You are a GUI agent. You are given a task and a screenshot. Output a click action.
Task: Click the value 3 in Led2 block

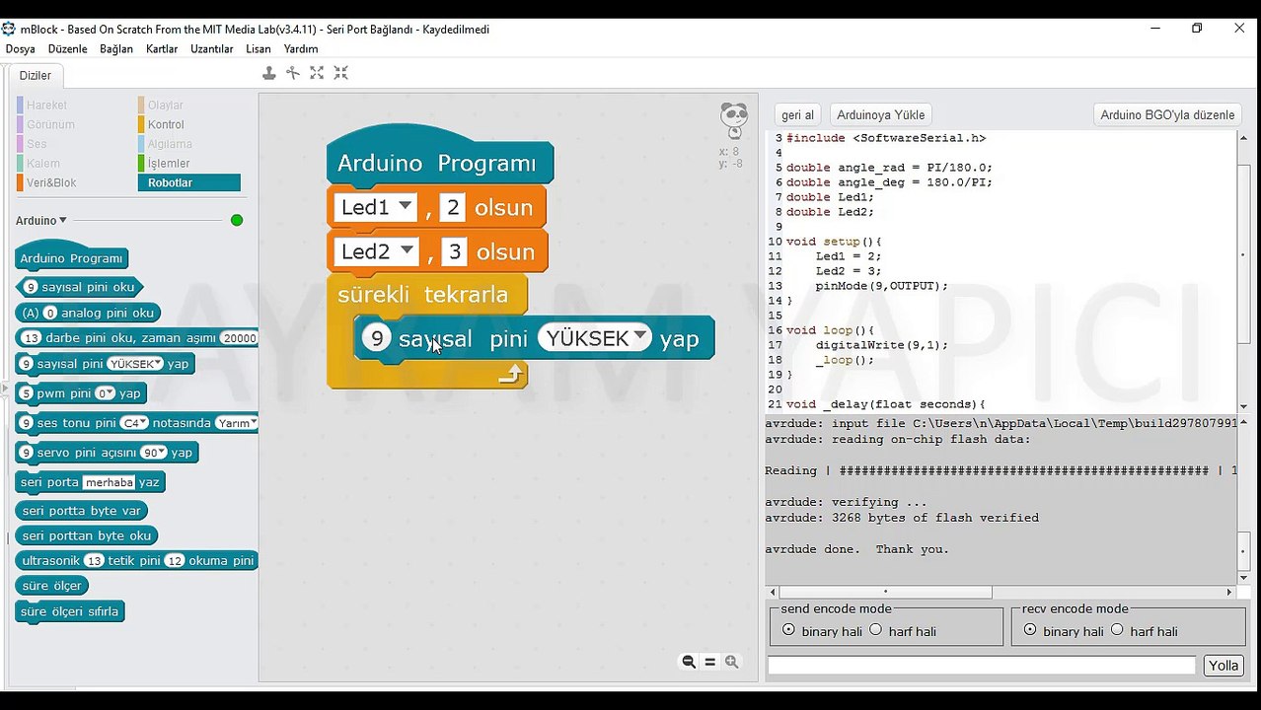(x=455, y=251)
